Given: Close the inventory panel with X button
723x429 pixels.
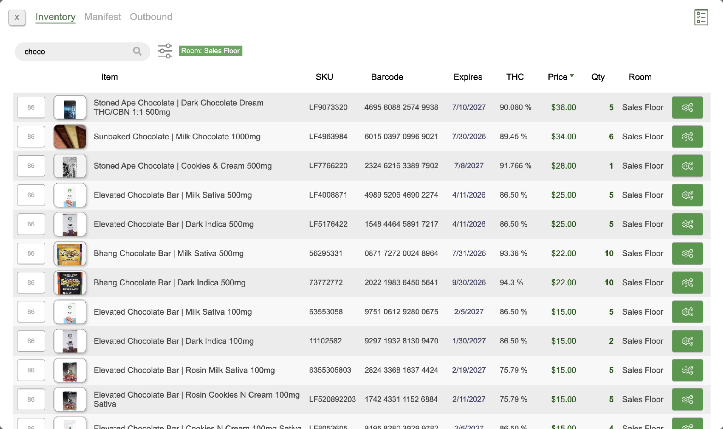Looking at the screenshot, I should click(x=17, y=18).
